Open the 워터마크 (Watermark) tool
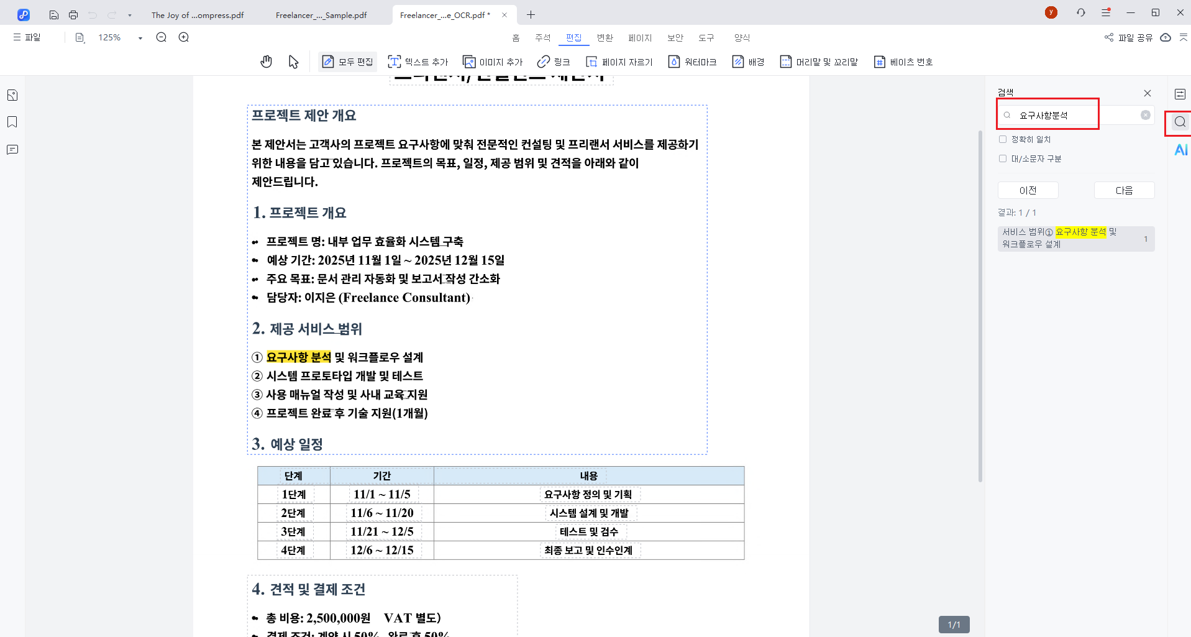This screenshot has width=1191, height=637. click(692, 62)
